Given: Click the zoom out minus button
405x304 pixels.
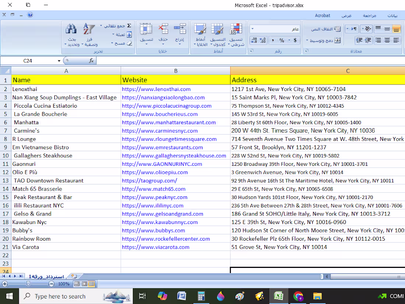Looking at the screenshot, I should coord(52,284).
